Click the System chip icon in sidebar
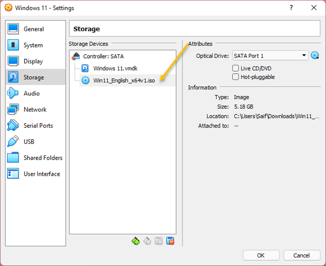The height and width of the screenshot is (266, 326). coord(13,45)
